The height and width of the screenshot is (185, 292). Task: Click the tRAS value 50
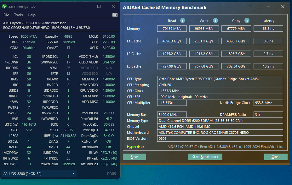click(29, 79)
